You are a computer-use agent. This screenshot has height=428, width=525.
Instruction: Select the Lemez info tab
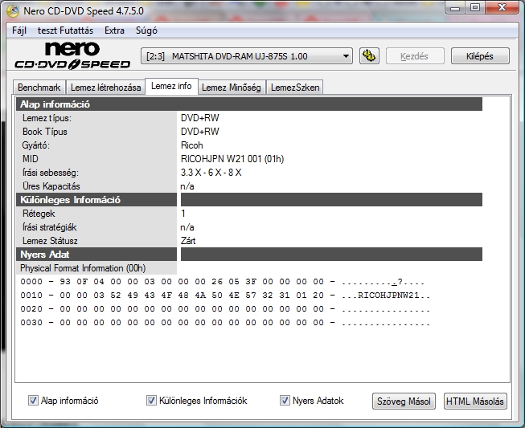(x=171, y=86)
